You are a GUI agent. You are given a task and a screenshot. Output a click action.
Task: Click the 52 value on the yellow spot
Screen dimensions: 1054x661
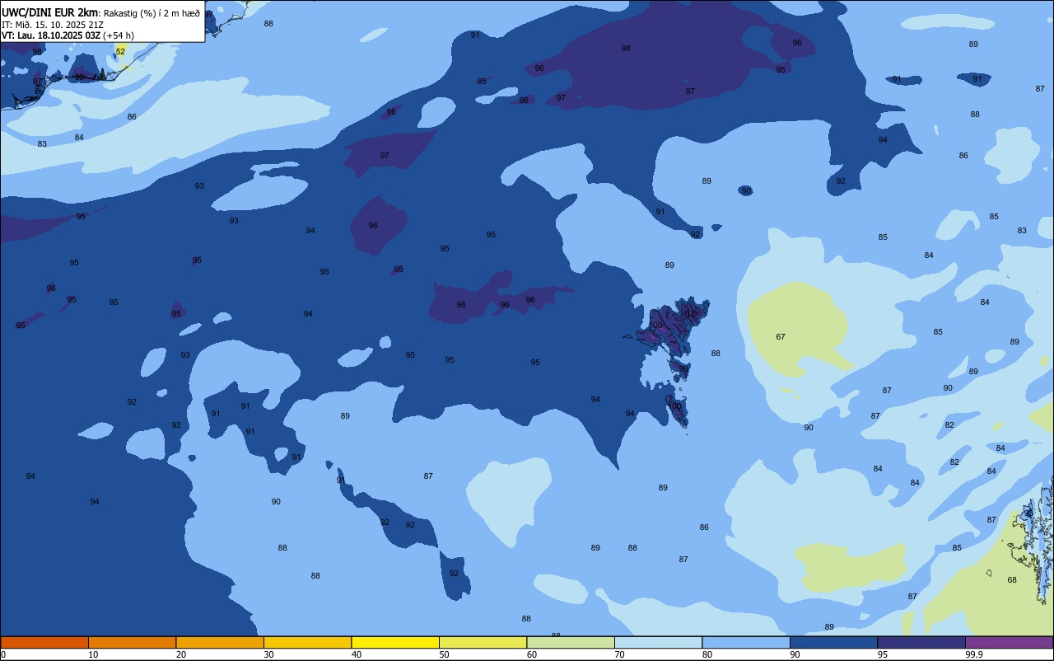click(x=120, y=52)
